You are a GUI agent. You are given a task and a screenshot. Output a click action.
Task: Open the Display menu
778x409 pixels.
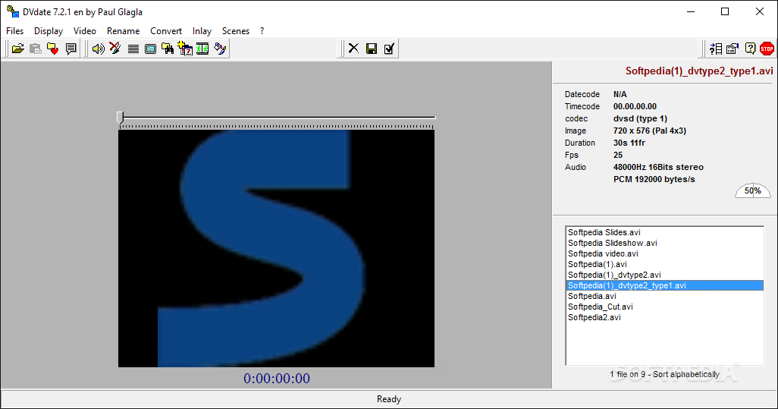pos(49,31)
